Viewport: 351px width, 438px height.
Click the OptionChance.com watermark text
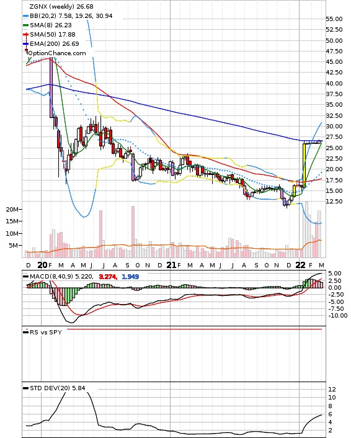[x=57, y=53]
